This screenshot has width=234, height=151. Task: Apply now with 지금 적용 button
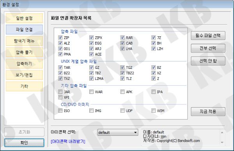pyautogui.click(x=208, y=111)
